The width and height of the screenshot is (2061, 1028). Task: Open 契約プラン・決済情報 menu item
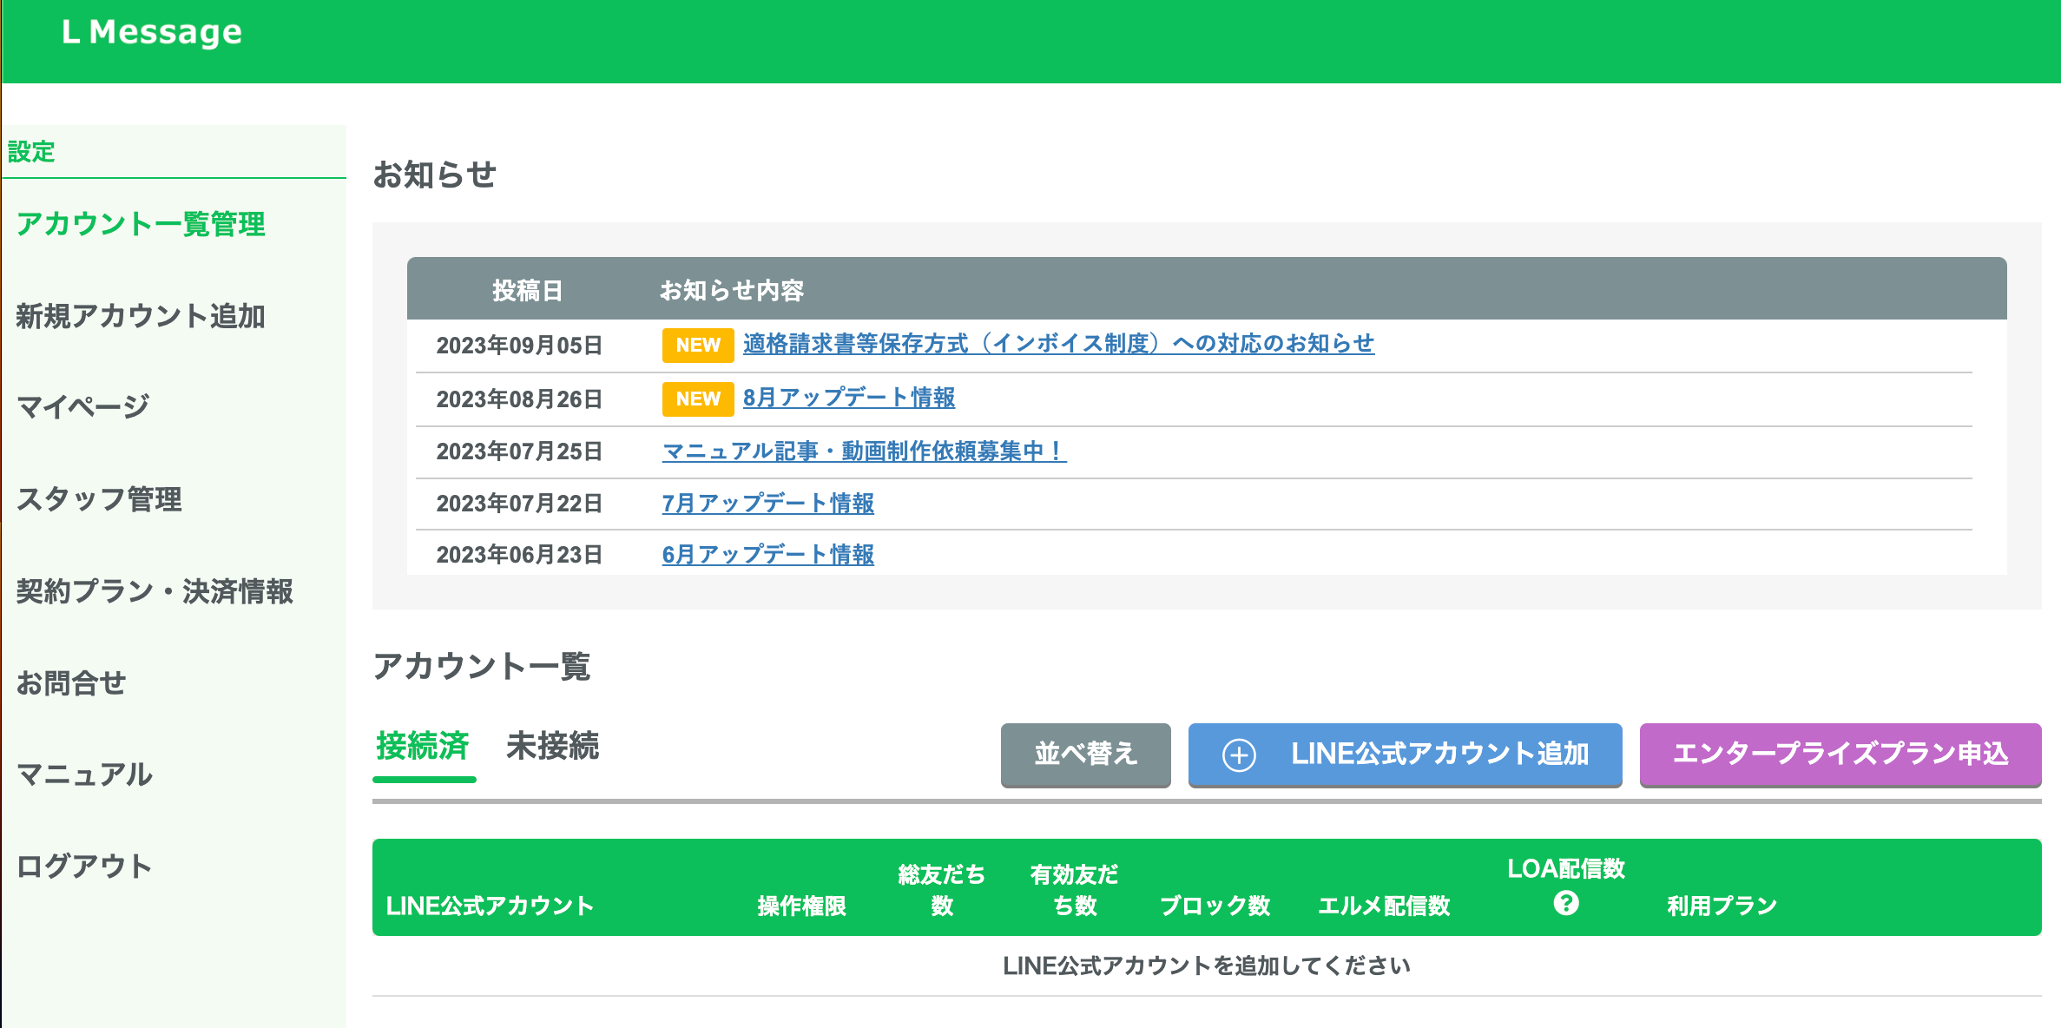coord(155,591)
